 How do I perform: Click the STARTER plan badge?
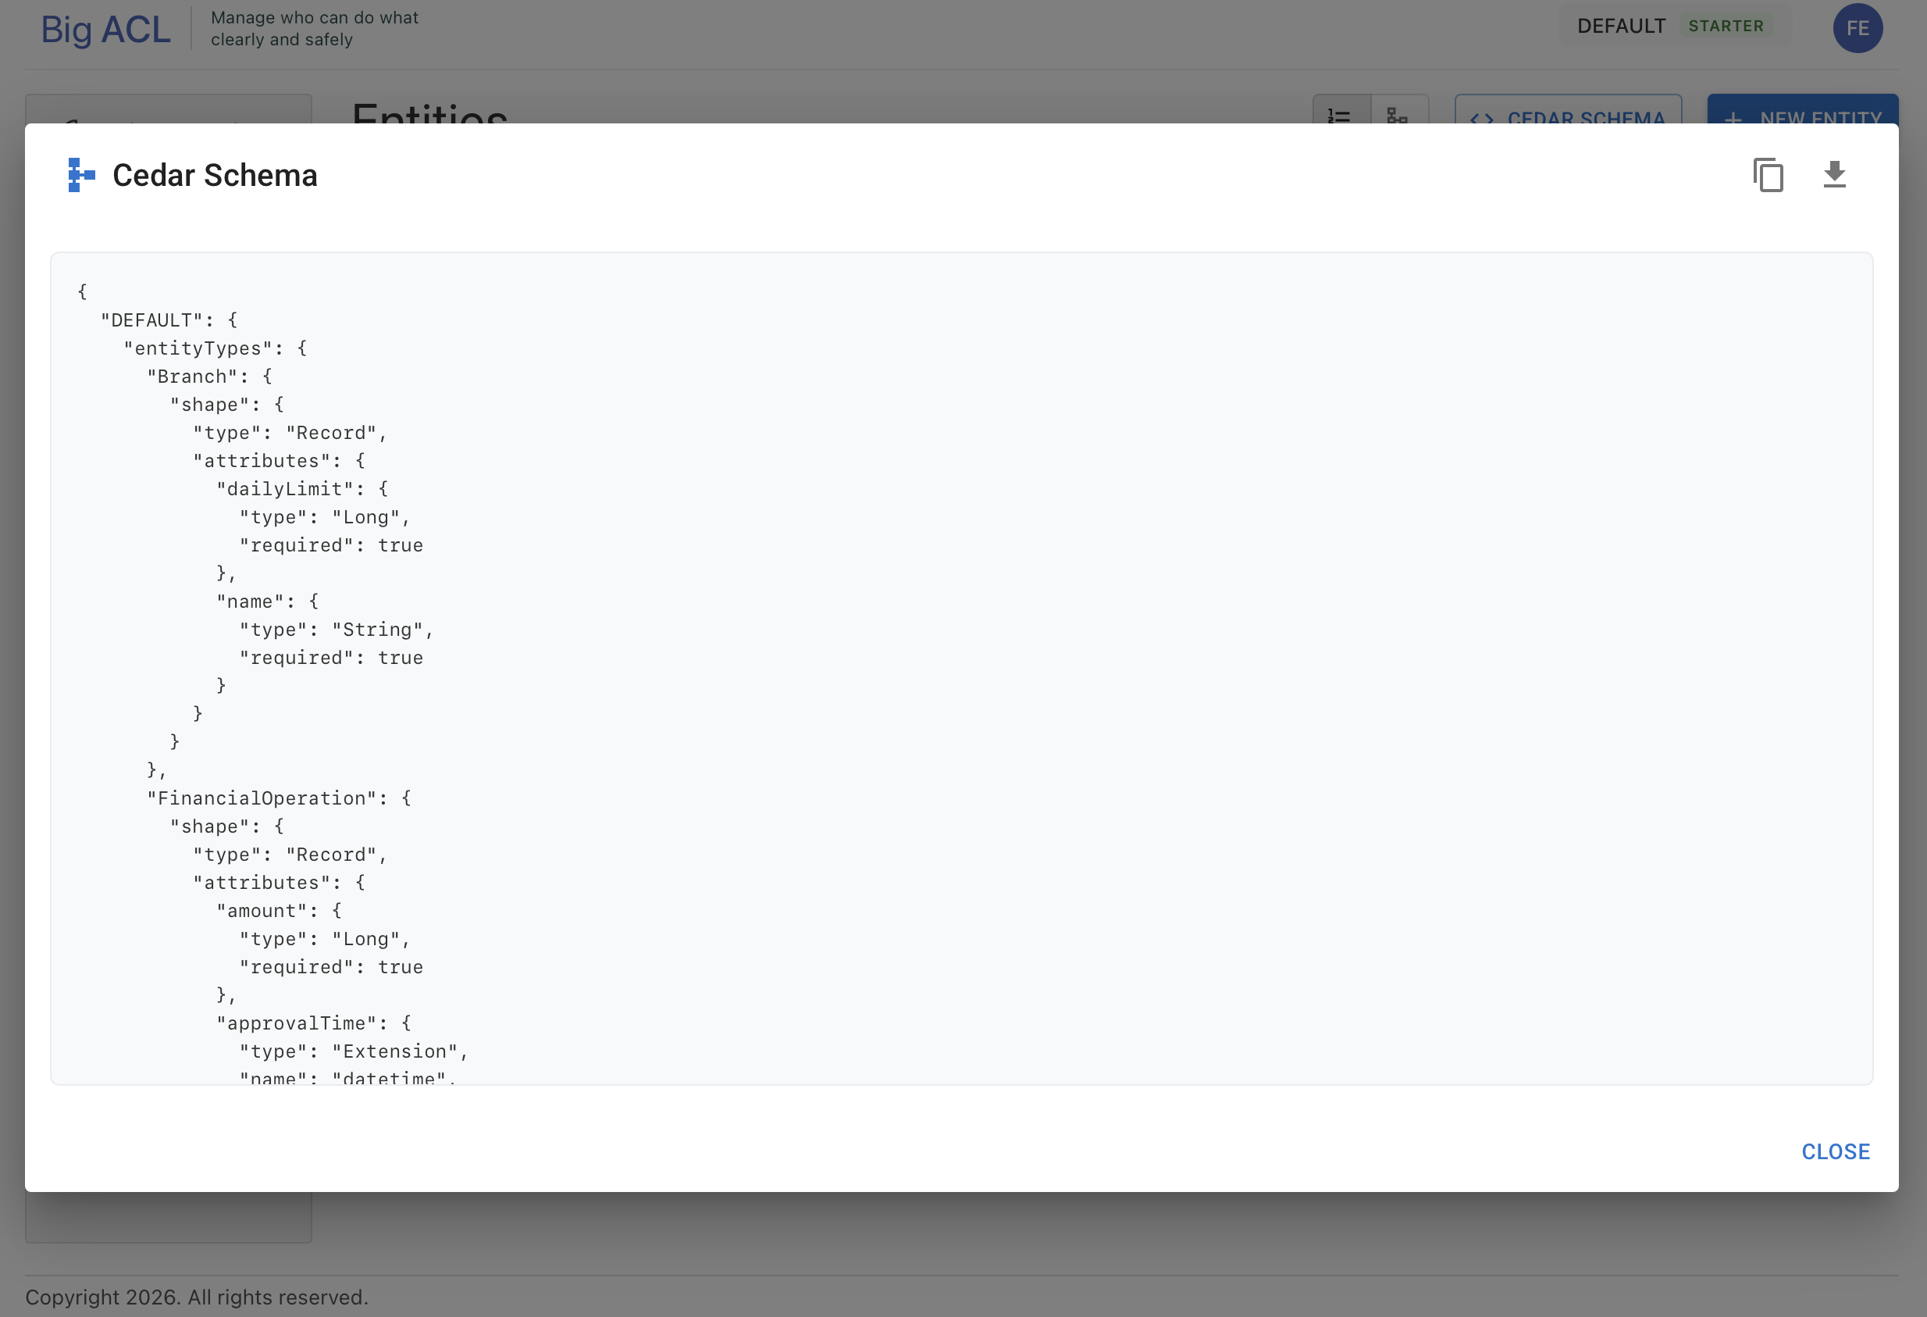click(x=1726, y=27)
